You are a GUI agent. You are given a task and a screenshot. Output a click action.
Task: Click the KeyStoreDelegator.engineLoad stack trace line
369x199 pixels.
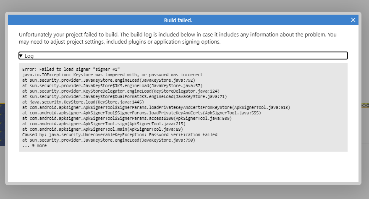(x=121, y=91)
